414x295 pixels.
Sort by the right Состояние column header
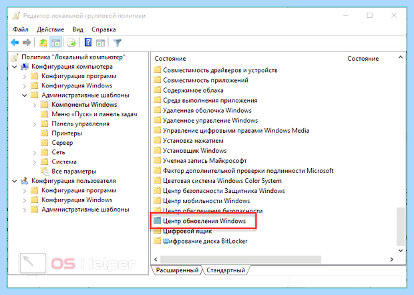(363, 58)
